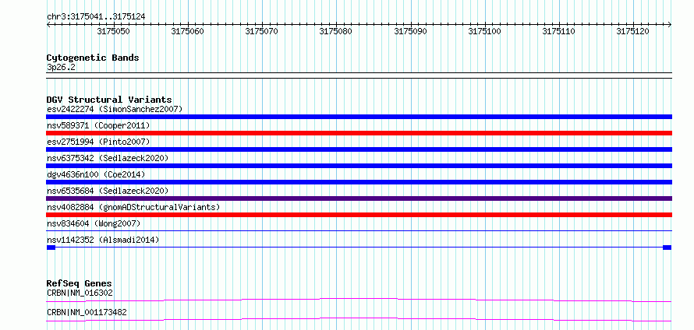Open esv2751994 (Pinto2007) variant label
The image size is (694, 330).
point(98,142)
